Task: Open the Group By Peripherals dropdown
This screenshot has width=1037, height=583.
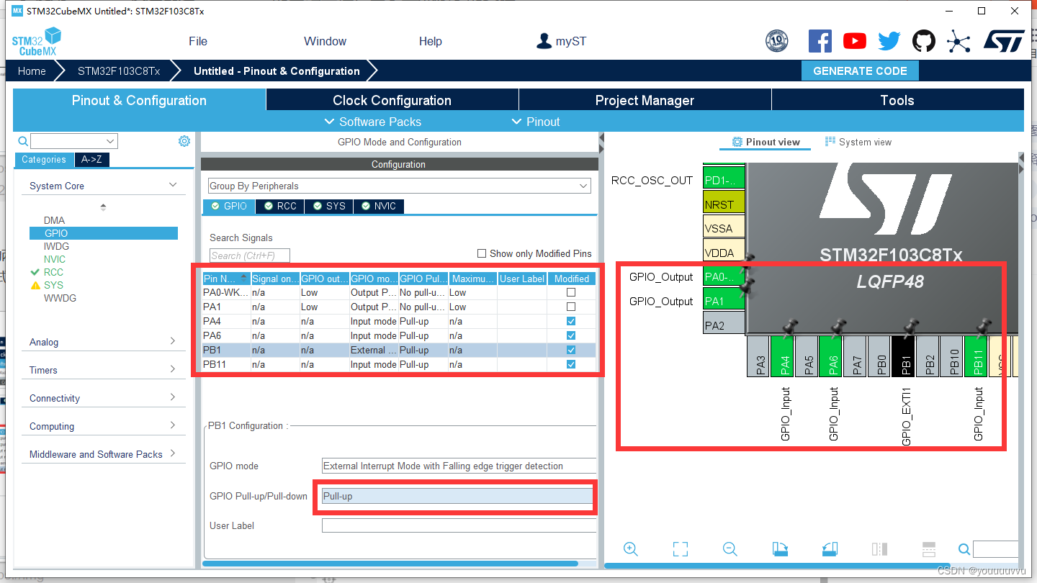Action: click(399, 186)
